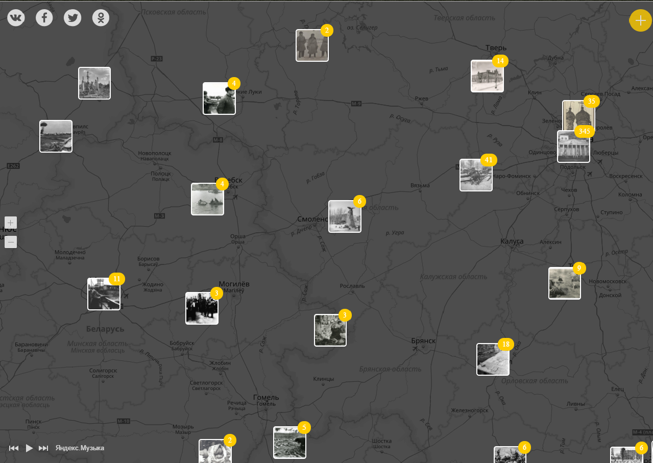This screenshot has width=653, height=463.
Task: Skip to next music track
Action: 44,448
